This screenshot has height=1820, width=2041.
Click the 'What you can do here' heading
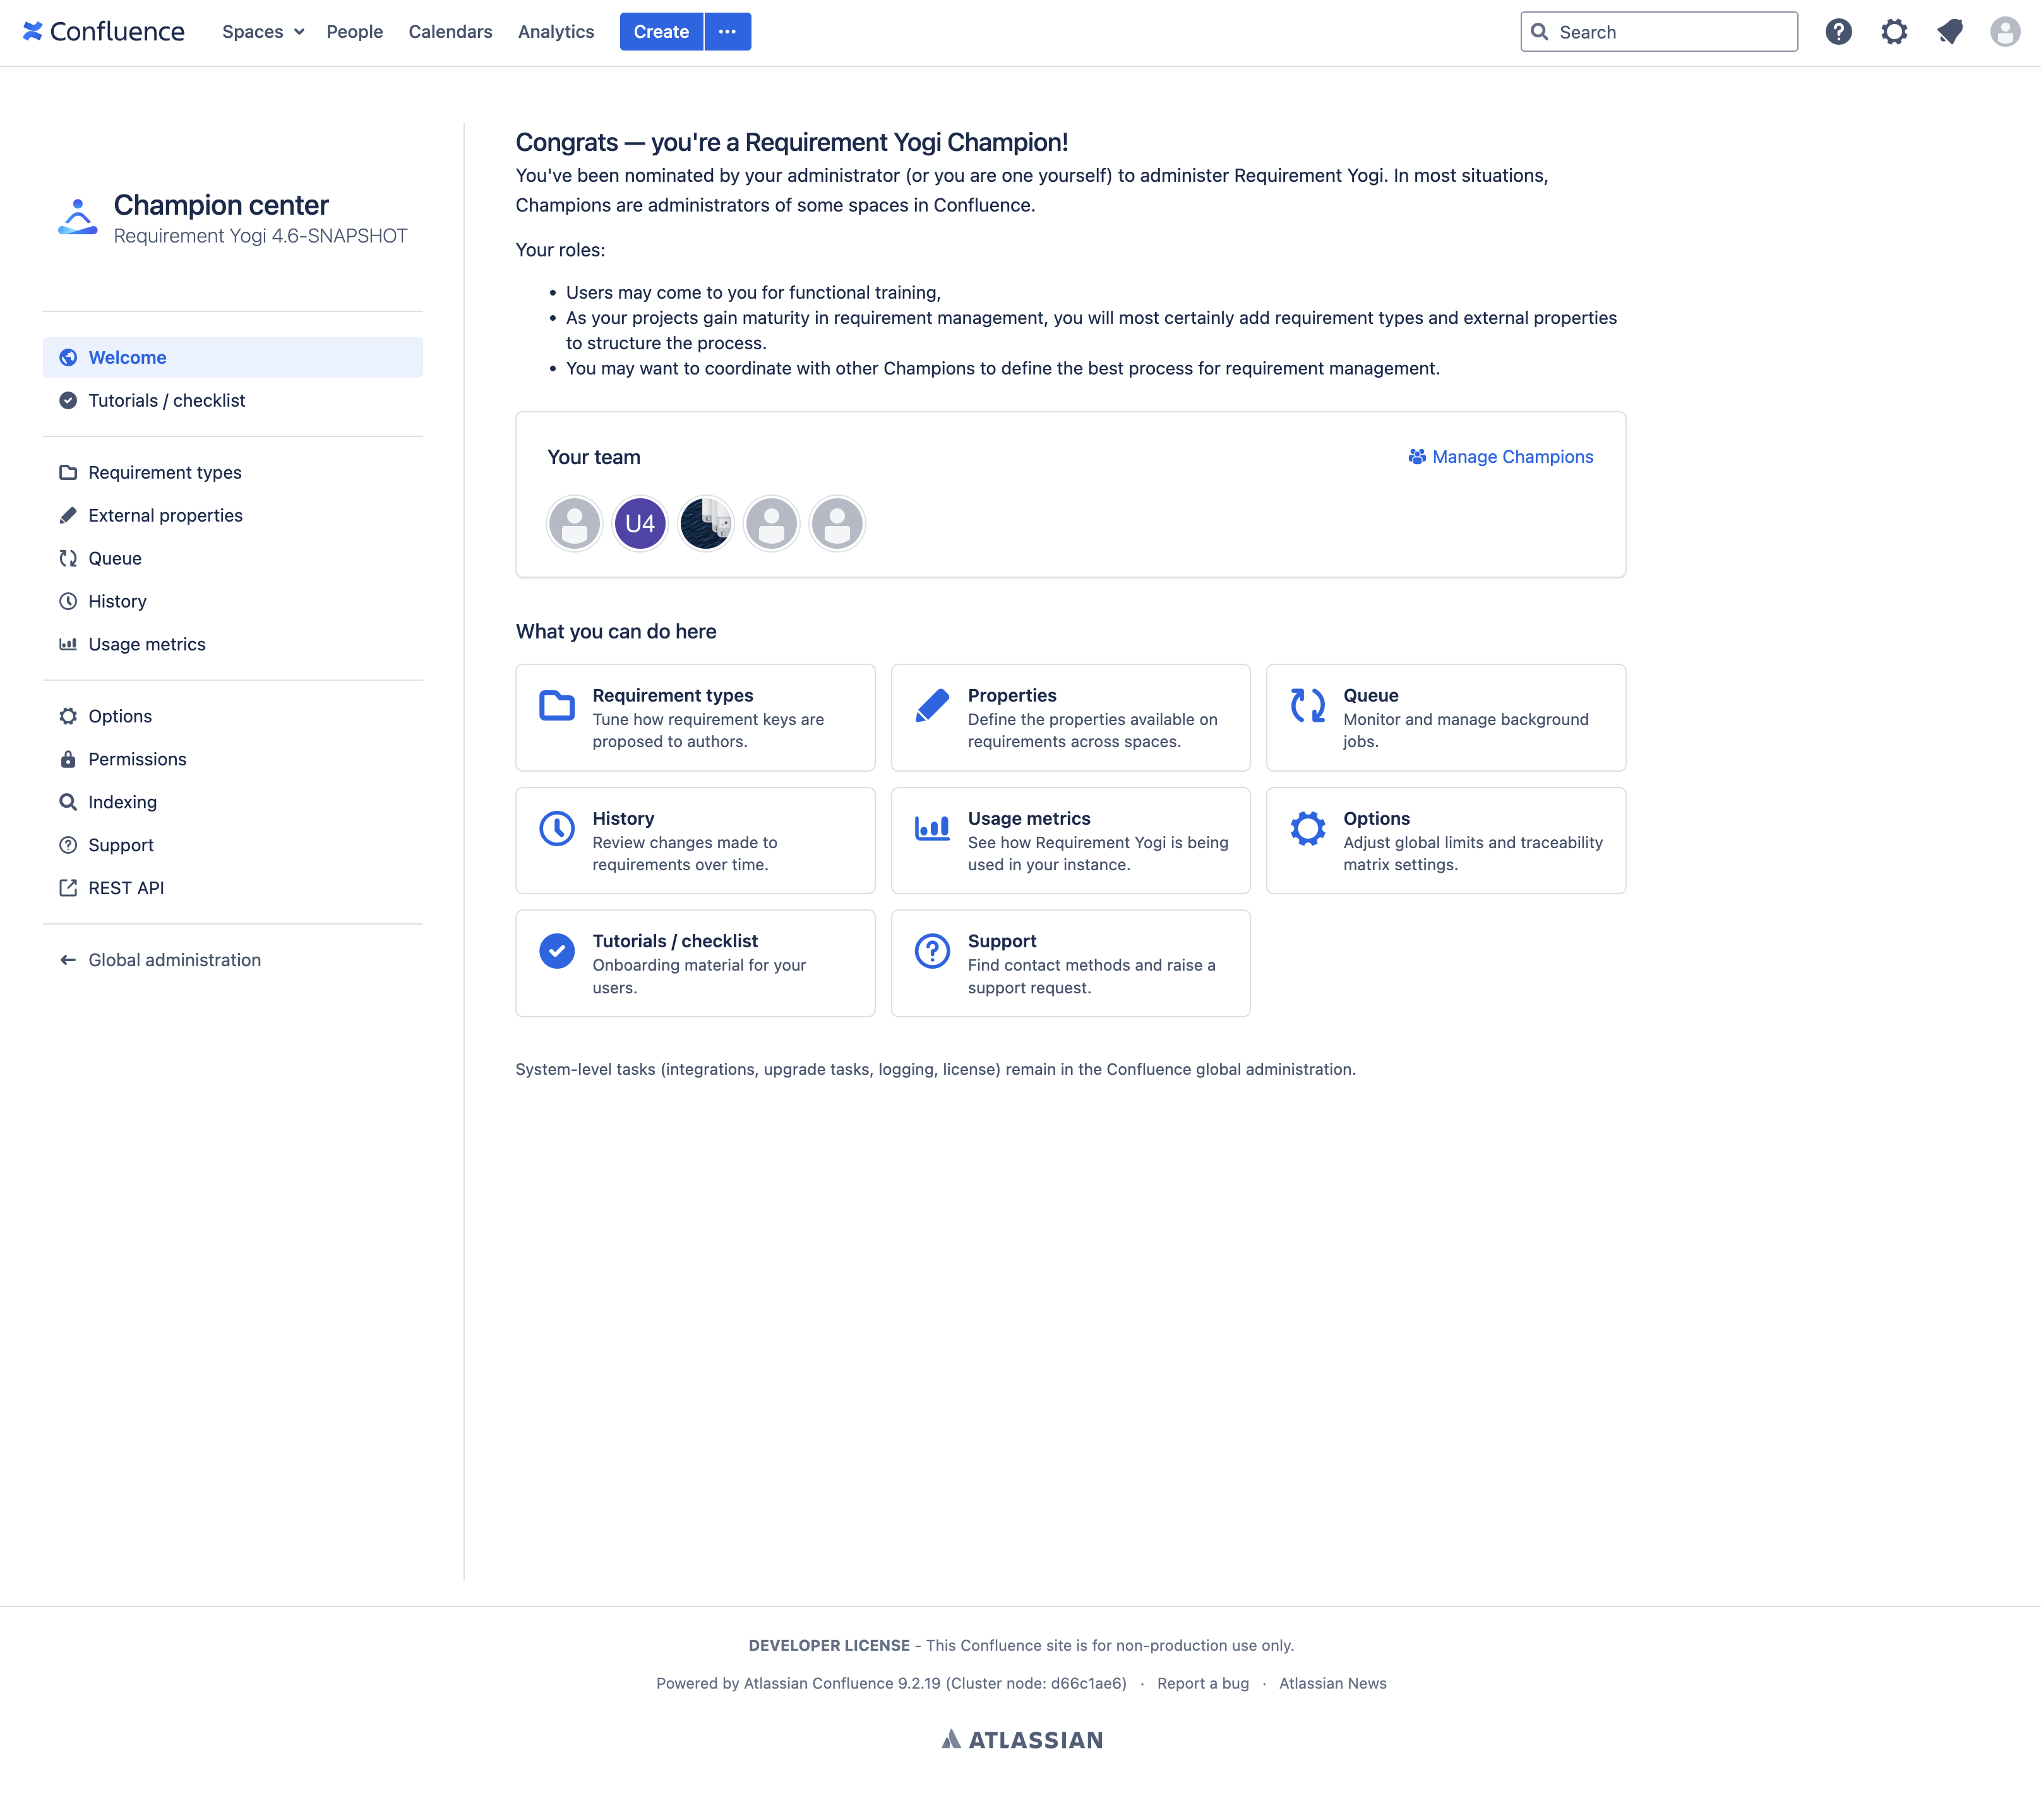point(616,632)
